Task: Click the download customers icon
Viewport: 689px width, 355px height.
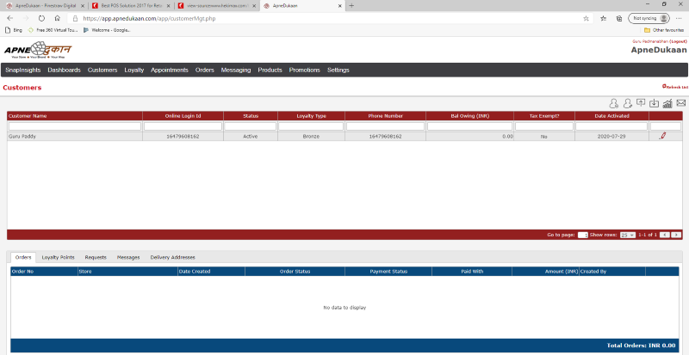Action: (x=654, y=103)
